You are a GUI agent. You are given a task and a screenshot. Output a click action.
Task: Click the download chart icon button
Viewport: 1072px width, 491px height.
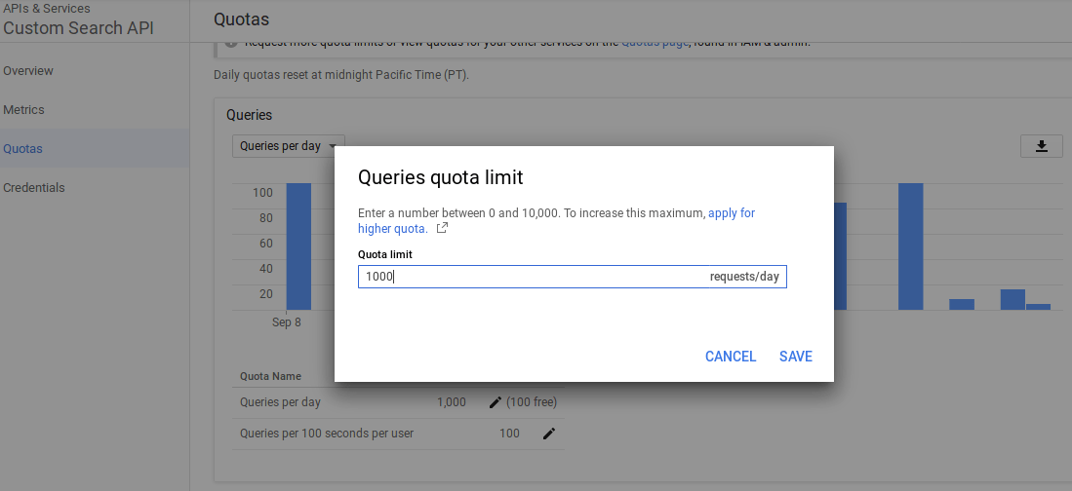1041,146
